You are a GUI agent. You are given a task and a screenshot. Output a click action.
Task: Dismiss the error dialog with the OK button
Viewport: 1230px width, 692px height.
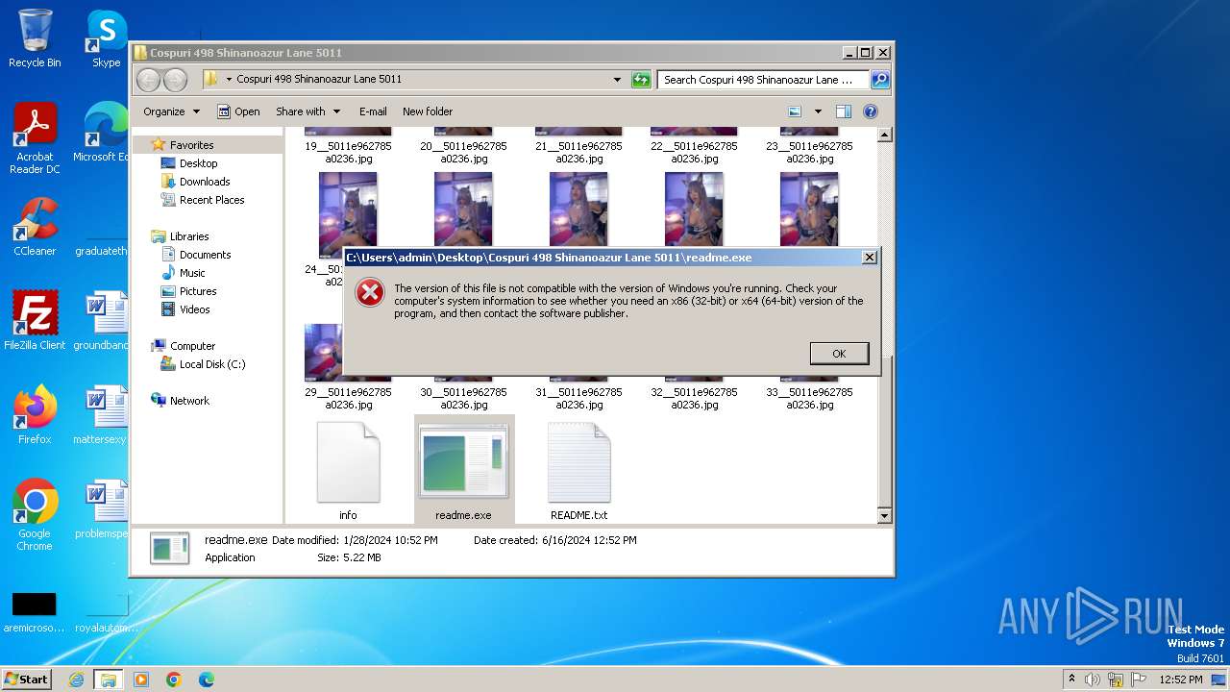(x=839, y=354)
